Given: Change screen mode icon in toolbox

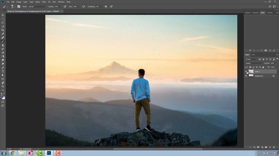Looking at the screenshot, I should 3,106.
